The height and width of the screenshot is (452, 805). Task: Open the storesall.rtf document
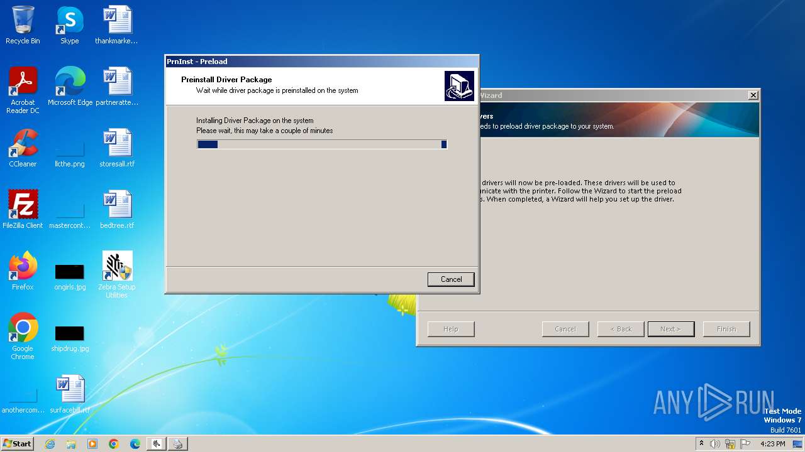(117, 148)
